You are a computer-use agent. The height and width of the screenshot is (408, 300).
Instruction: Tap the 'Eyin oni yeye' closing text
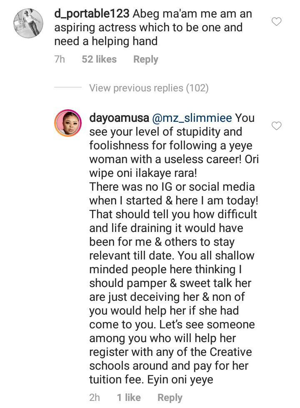tap(180, 380)
